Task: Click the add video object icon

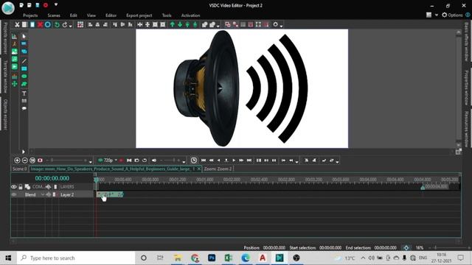Action: coord(15,66)
